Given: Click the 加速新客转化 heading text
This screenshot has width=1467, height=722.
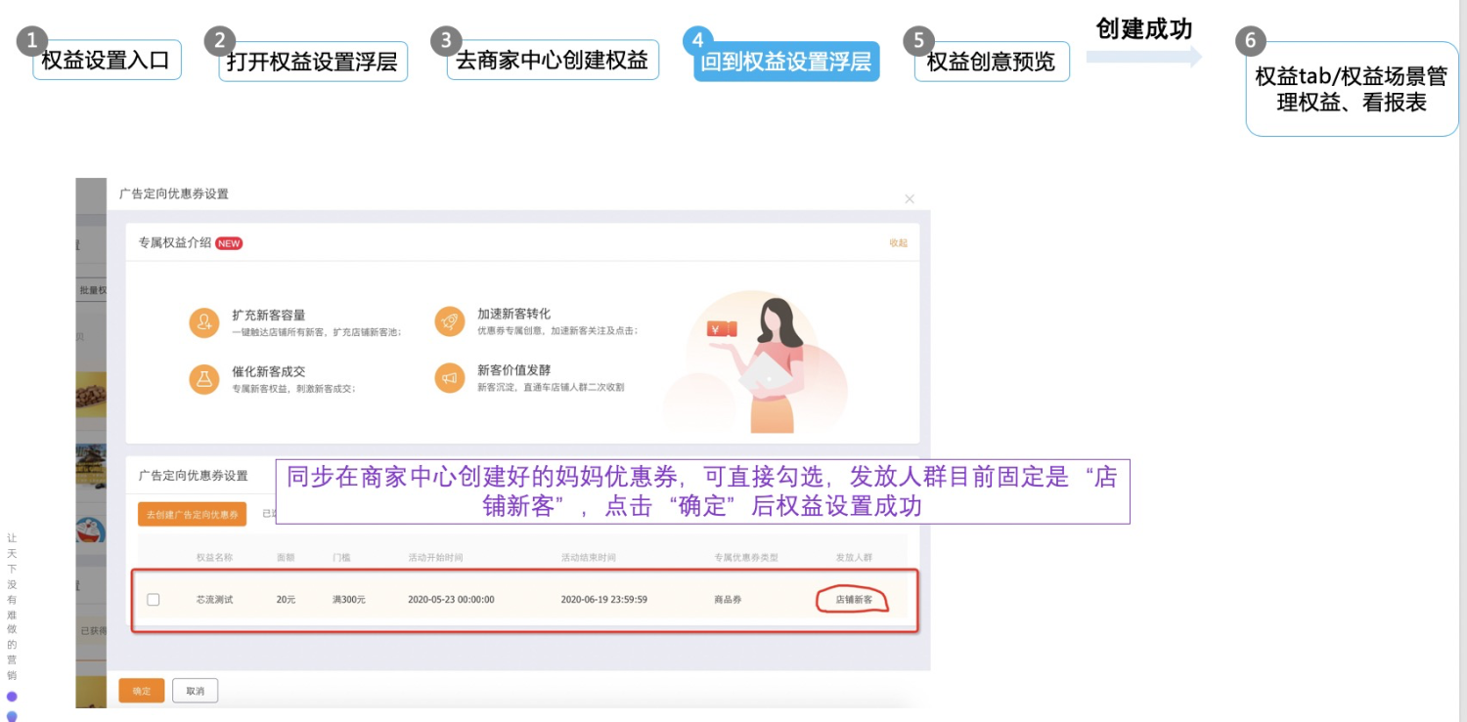Looking at the screenshot, I should click(x=513, y=314).
